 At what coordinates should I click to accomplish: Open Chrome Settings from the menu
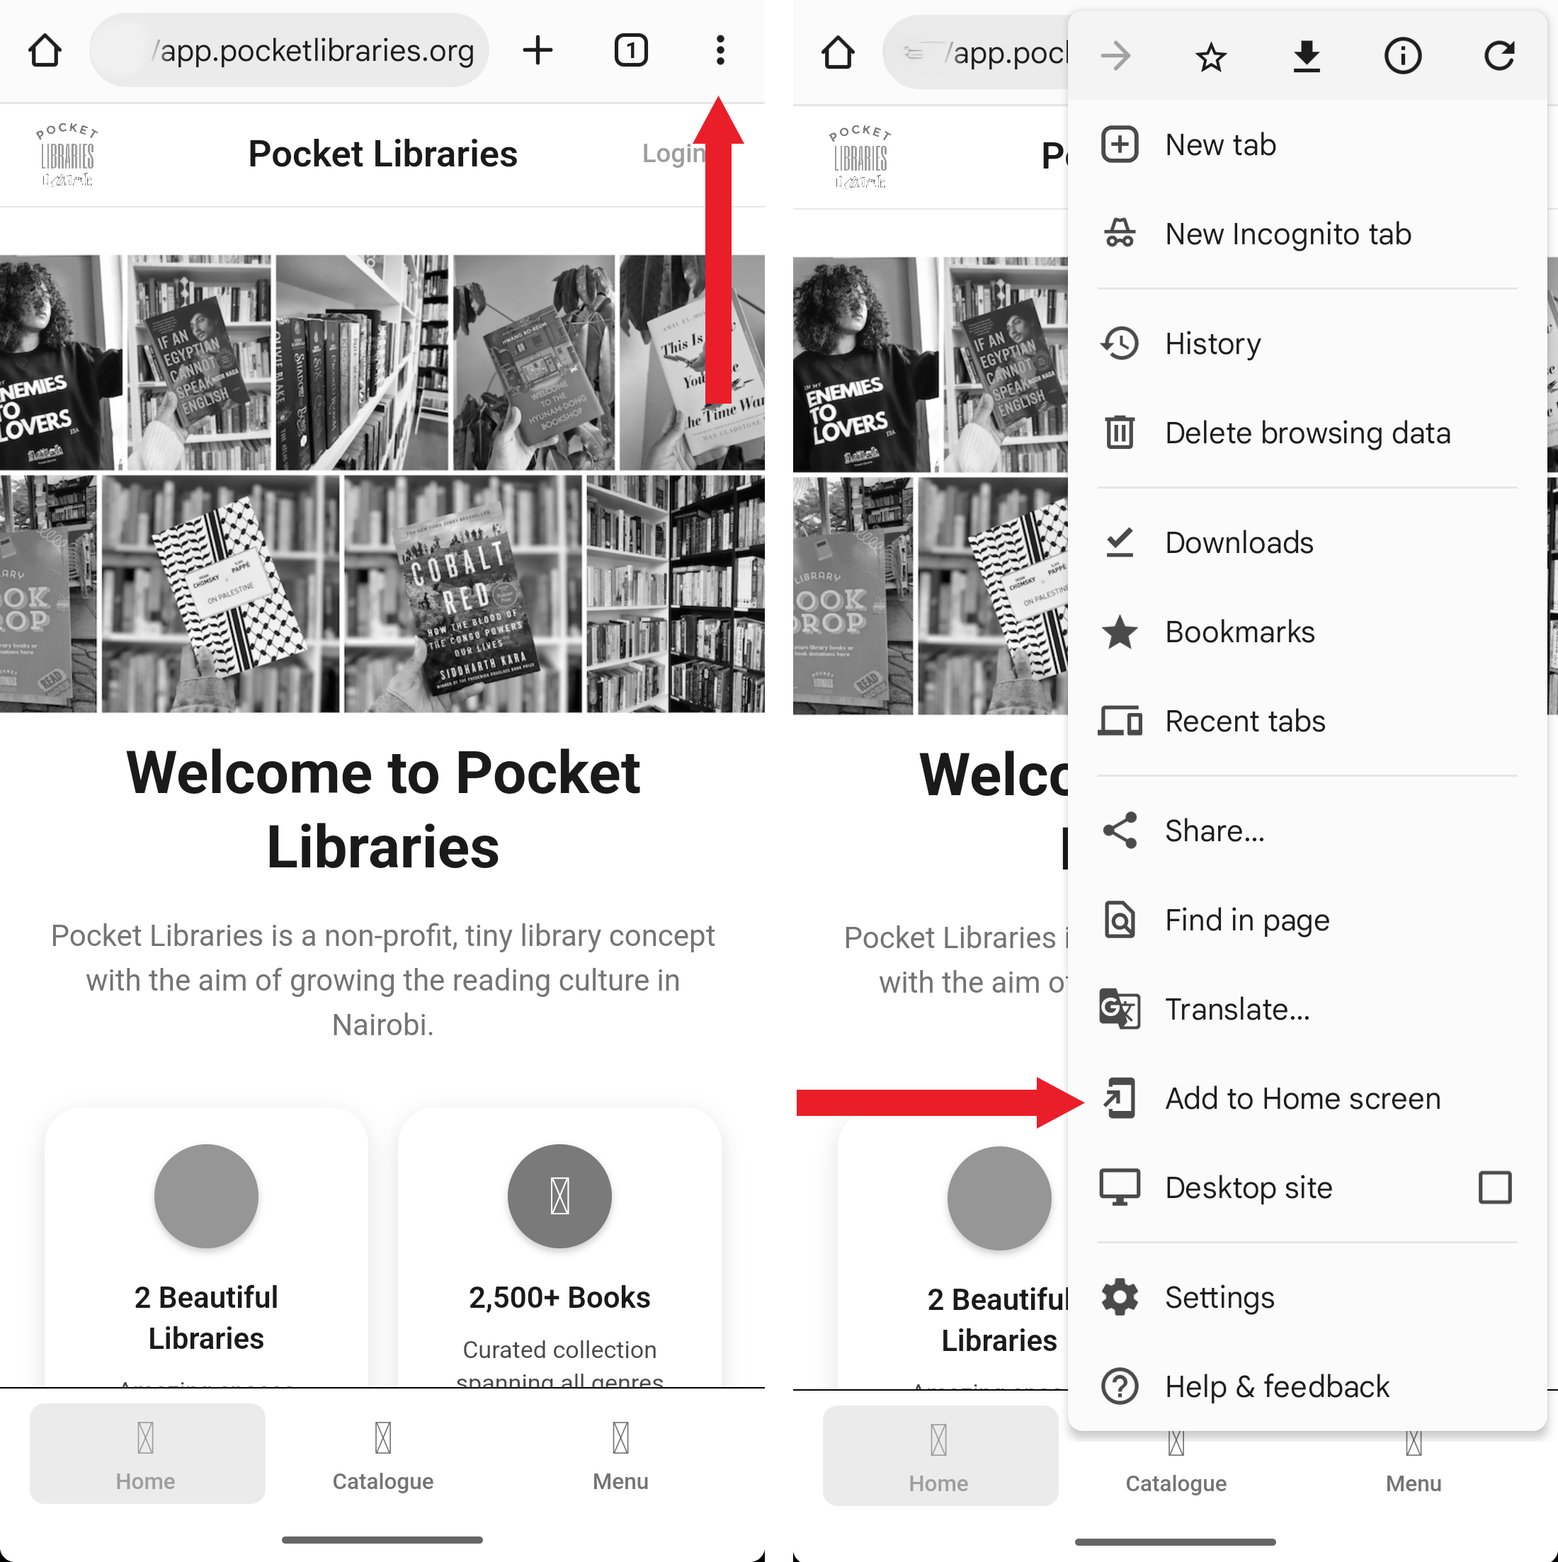point(1218,1298)
